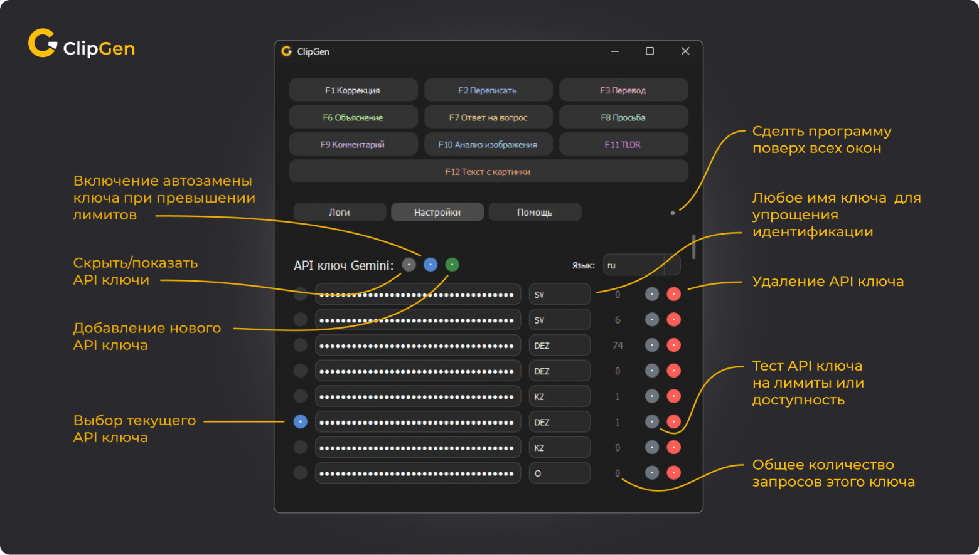Select the radio button for the last KZ key
Screen dimensions: 979x555
[301, 447]
